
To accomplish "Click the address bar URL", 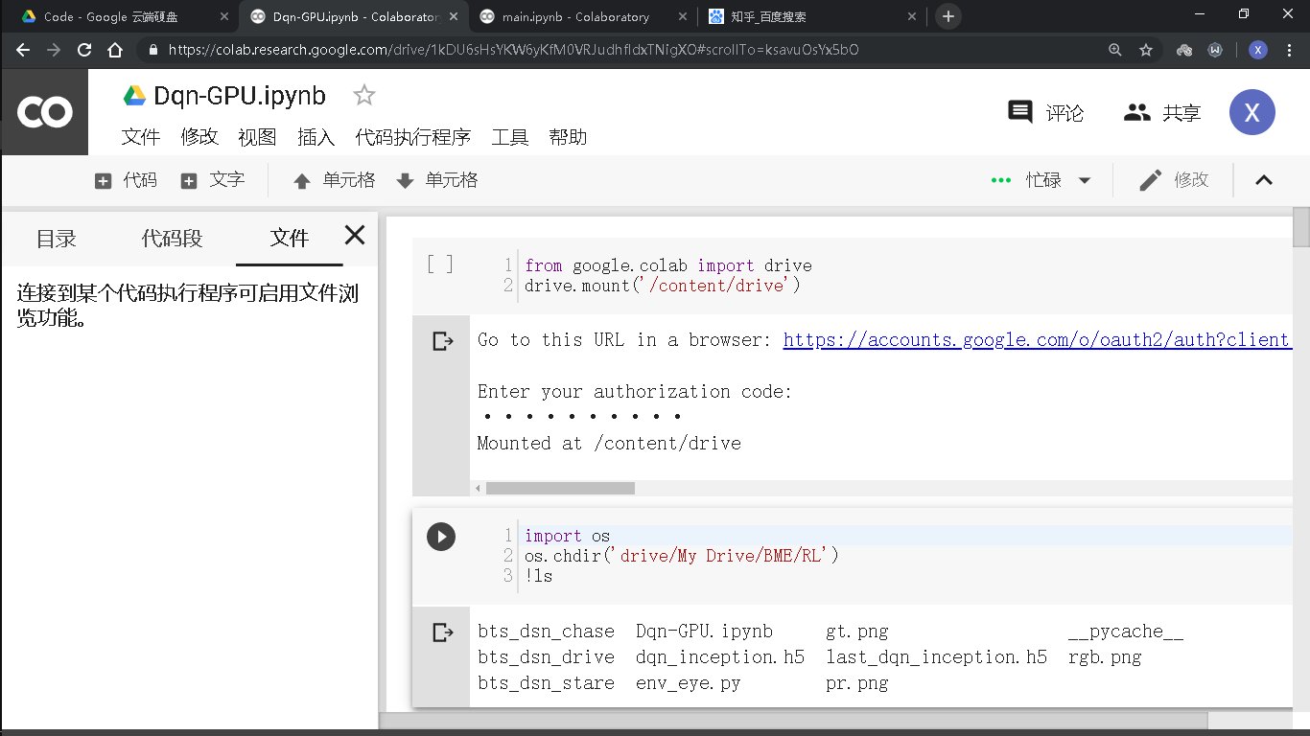I will pos(513,50).
